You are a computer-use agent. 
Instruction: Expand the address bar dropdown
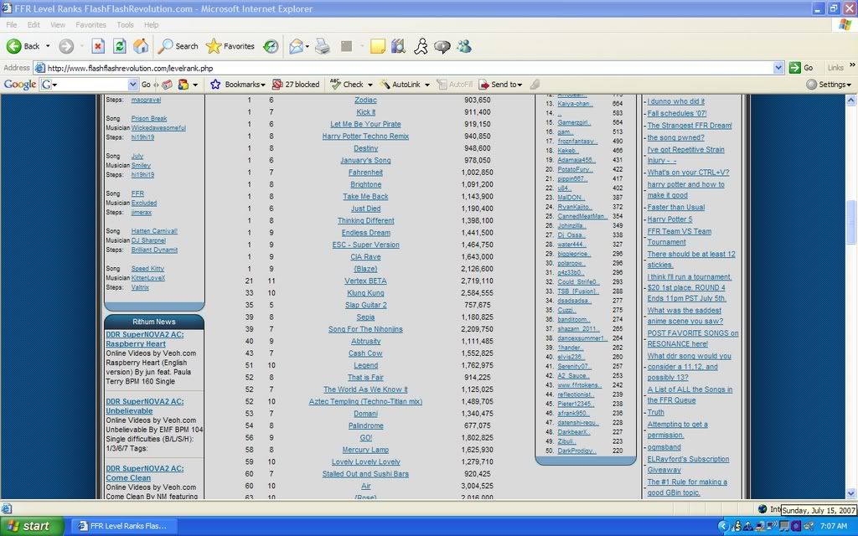pos(778,68)
